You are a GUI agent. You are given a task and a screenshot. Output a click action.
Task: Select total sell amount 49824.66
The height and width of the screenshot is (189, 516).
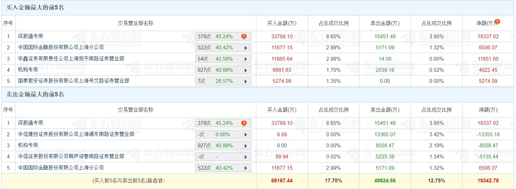(385, 181)
